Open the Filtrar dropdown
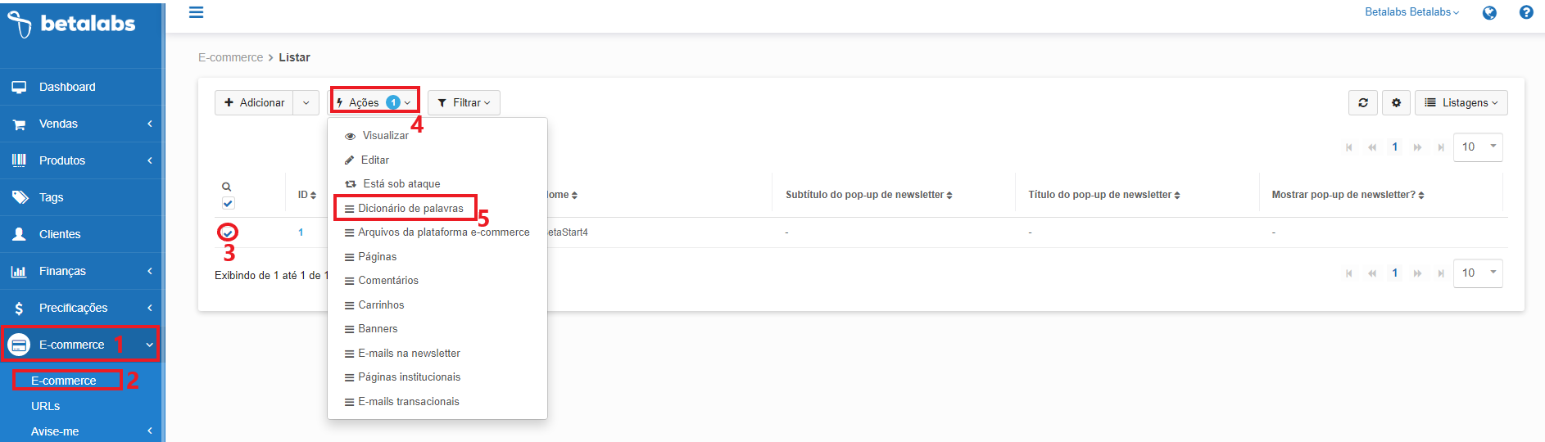The height and width of the screenshot is (442, 1545). pyautogui.click(x=464, y=102)
